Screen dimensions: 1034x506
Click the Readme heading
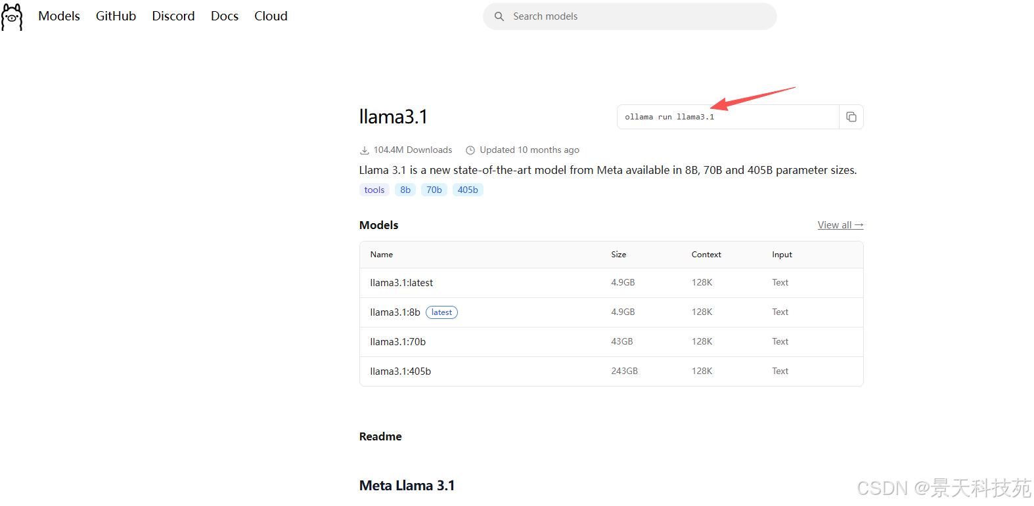(380, 436)
